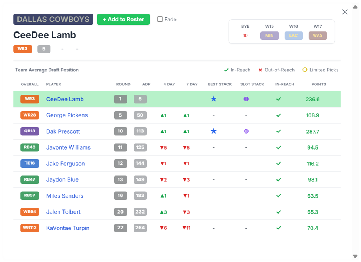Click the in-reach checkmark for Jaydon Blue
The height and width of the screenshot is (262, 361).
(x=279, y=179)
